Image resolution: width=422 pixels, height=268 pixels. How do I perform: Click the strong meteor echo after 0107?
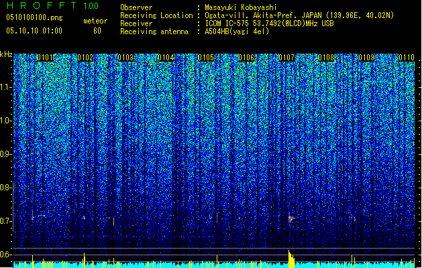(291, 218)
